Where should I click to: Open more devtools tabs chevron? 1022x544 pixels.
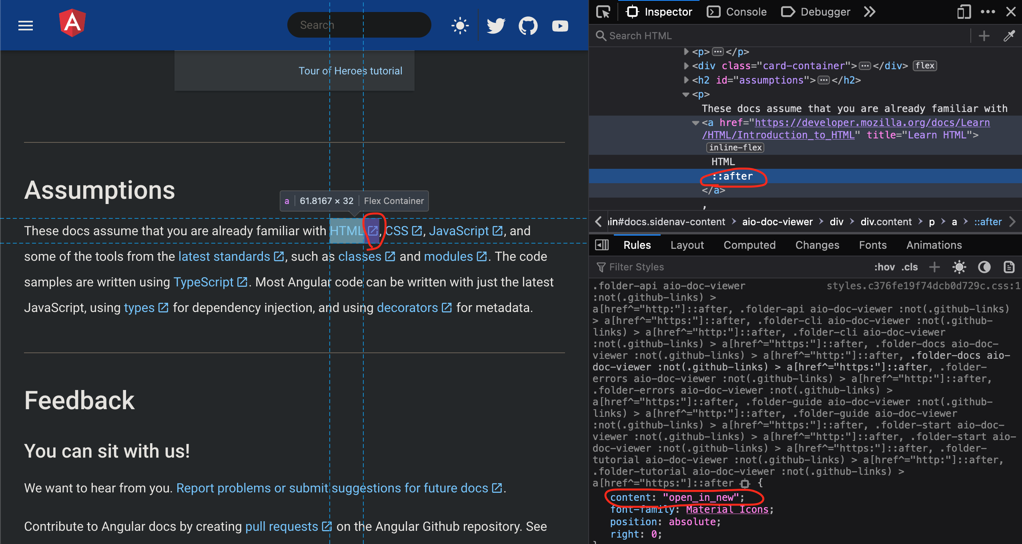[x=870, y=12]
